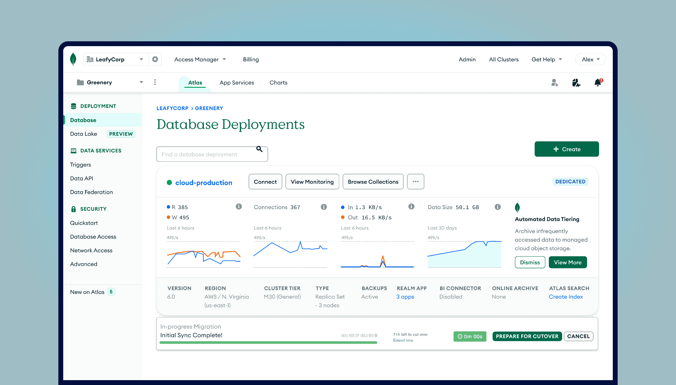Open the Create Index link
The image size is (676, 385).
[x=566, y=297]
